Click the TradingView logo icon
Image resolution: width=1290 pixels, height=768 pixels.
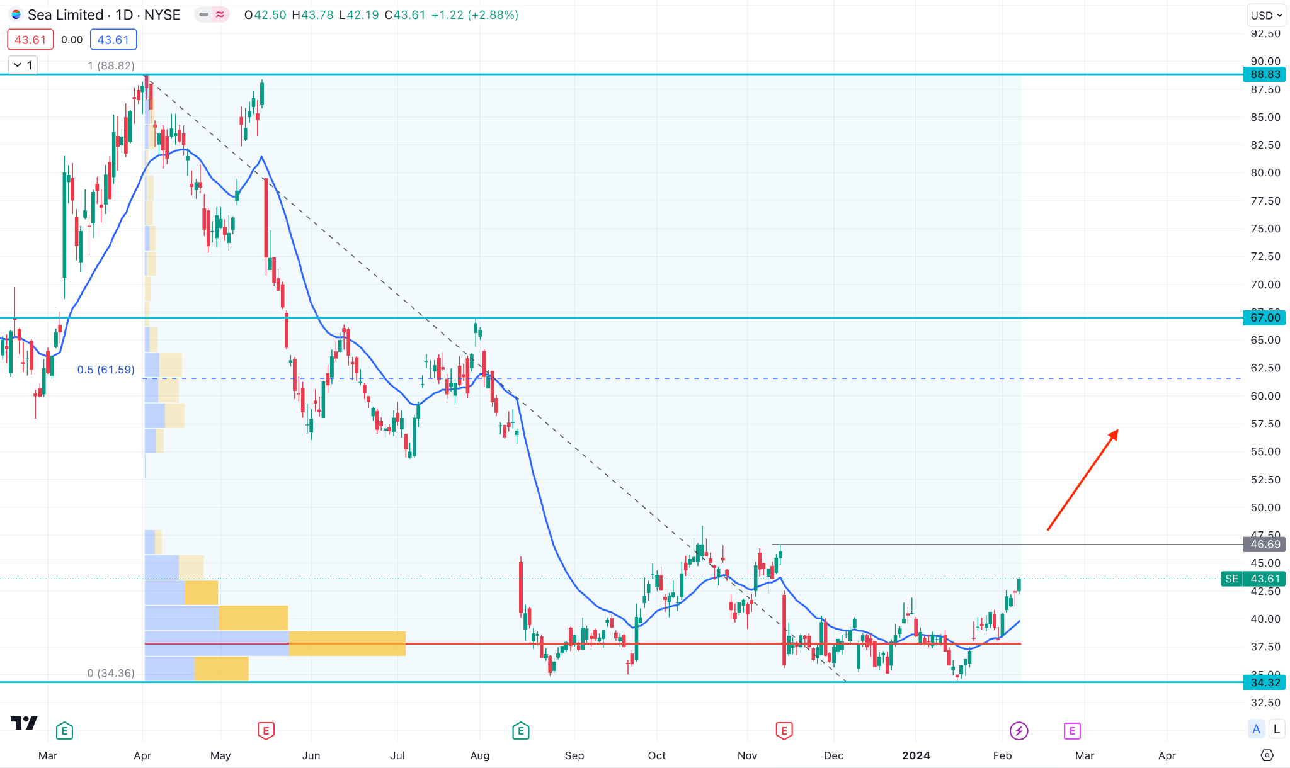[x=24, y=723]
